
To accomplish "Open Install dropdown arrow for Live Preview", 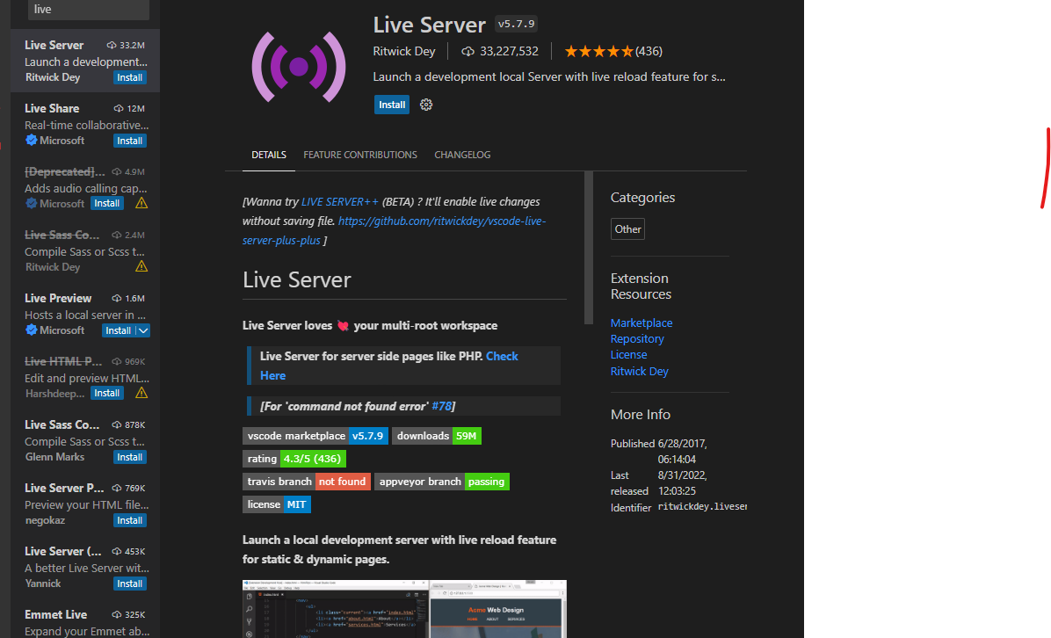I will [x=143, y=330].
